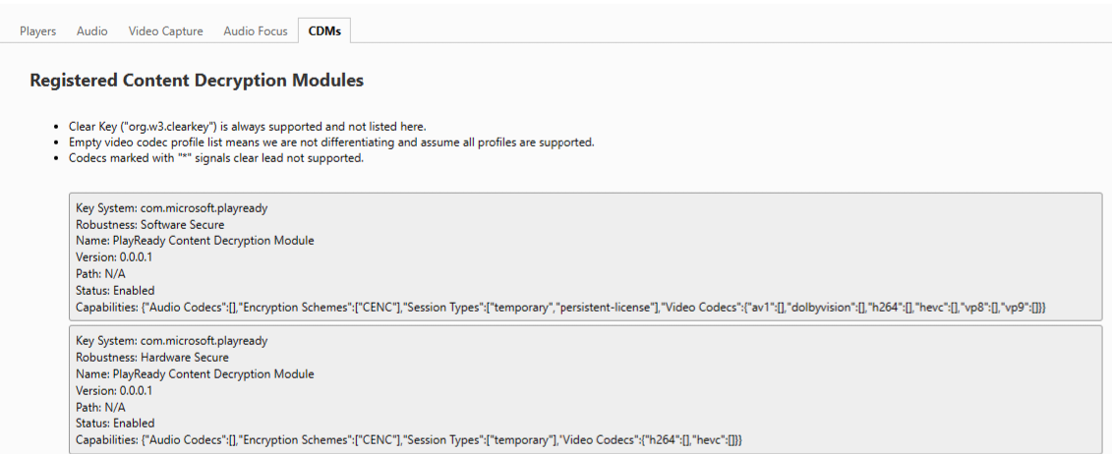Click the CDMs tab

324,31
